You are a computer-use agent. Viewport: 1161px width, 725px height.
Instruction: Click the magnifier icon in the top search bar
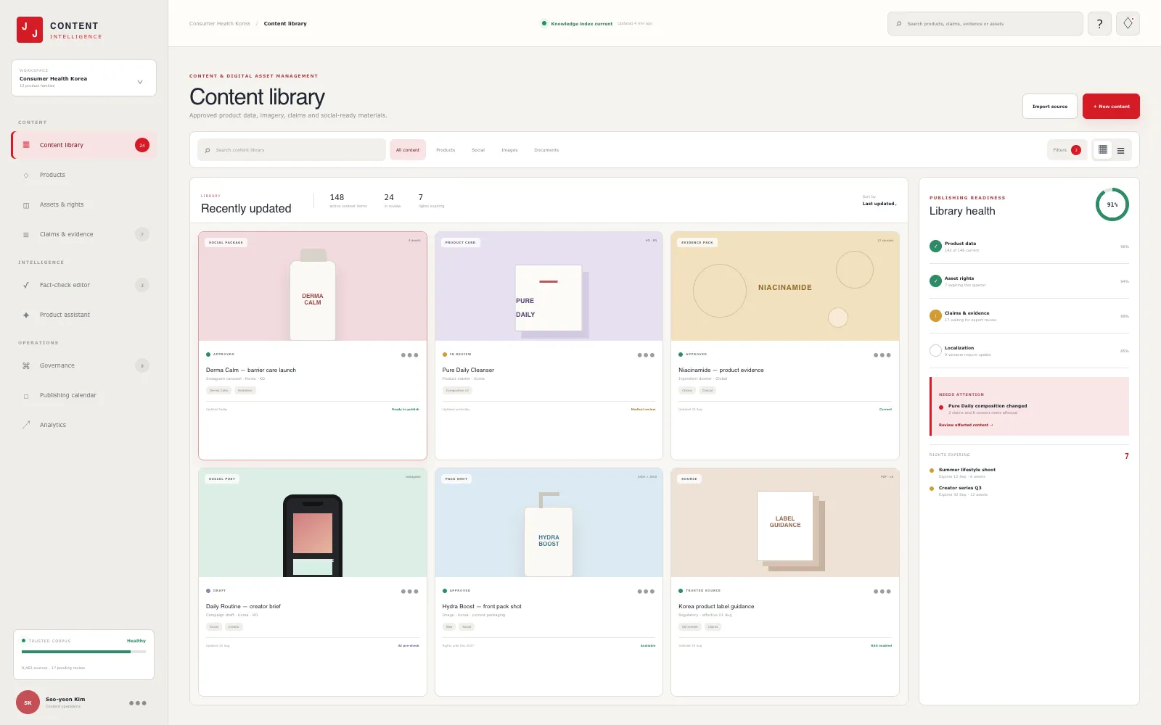(899, 24)
